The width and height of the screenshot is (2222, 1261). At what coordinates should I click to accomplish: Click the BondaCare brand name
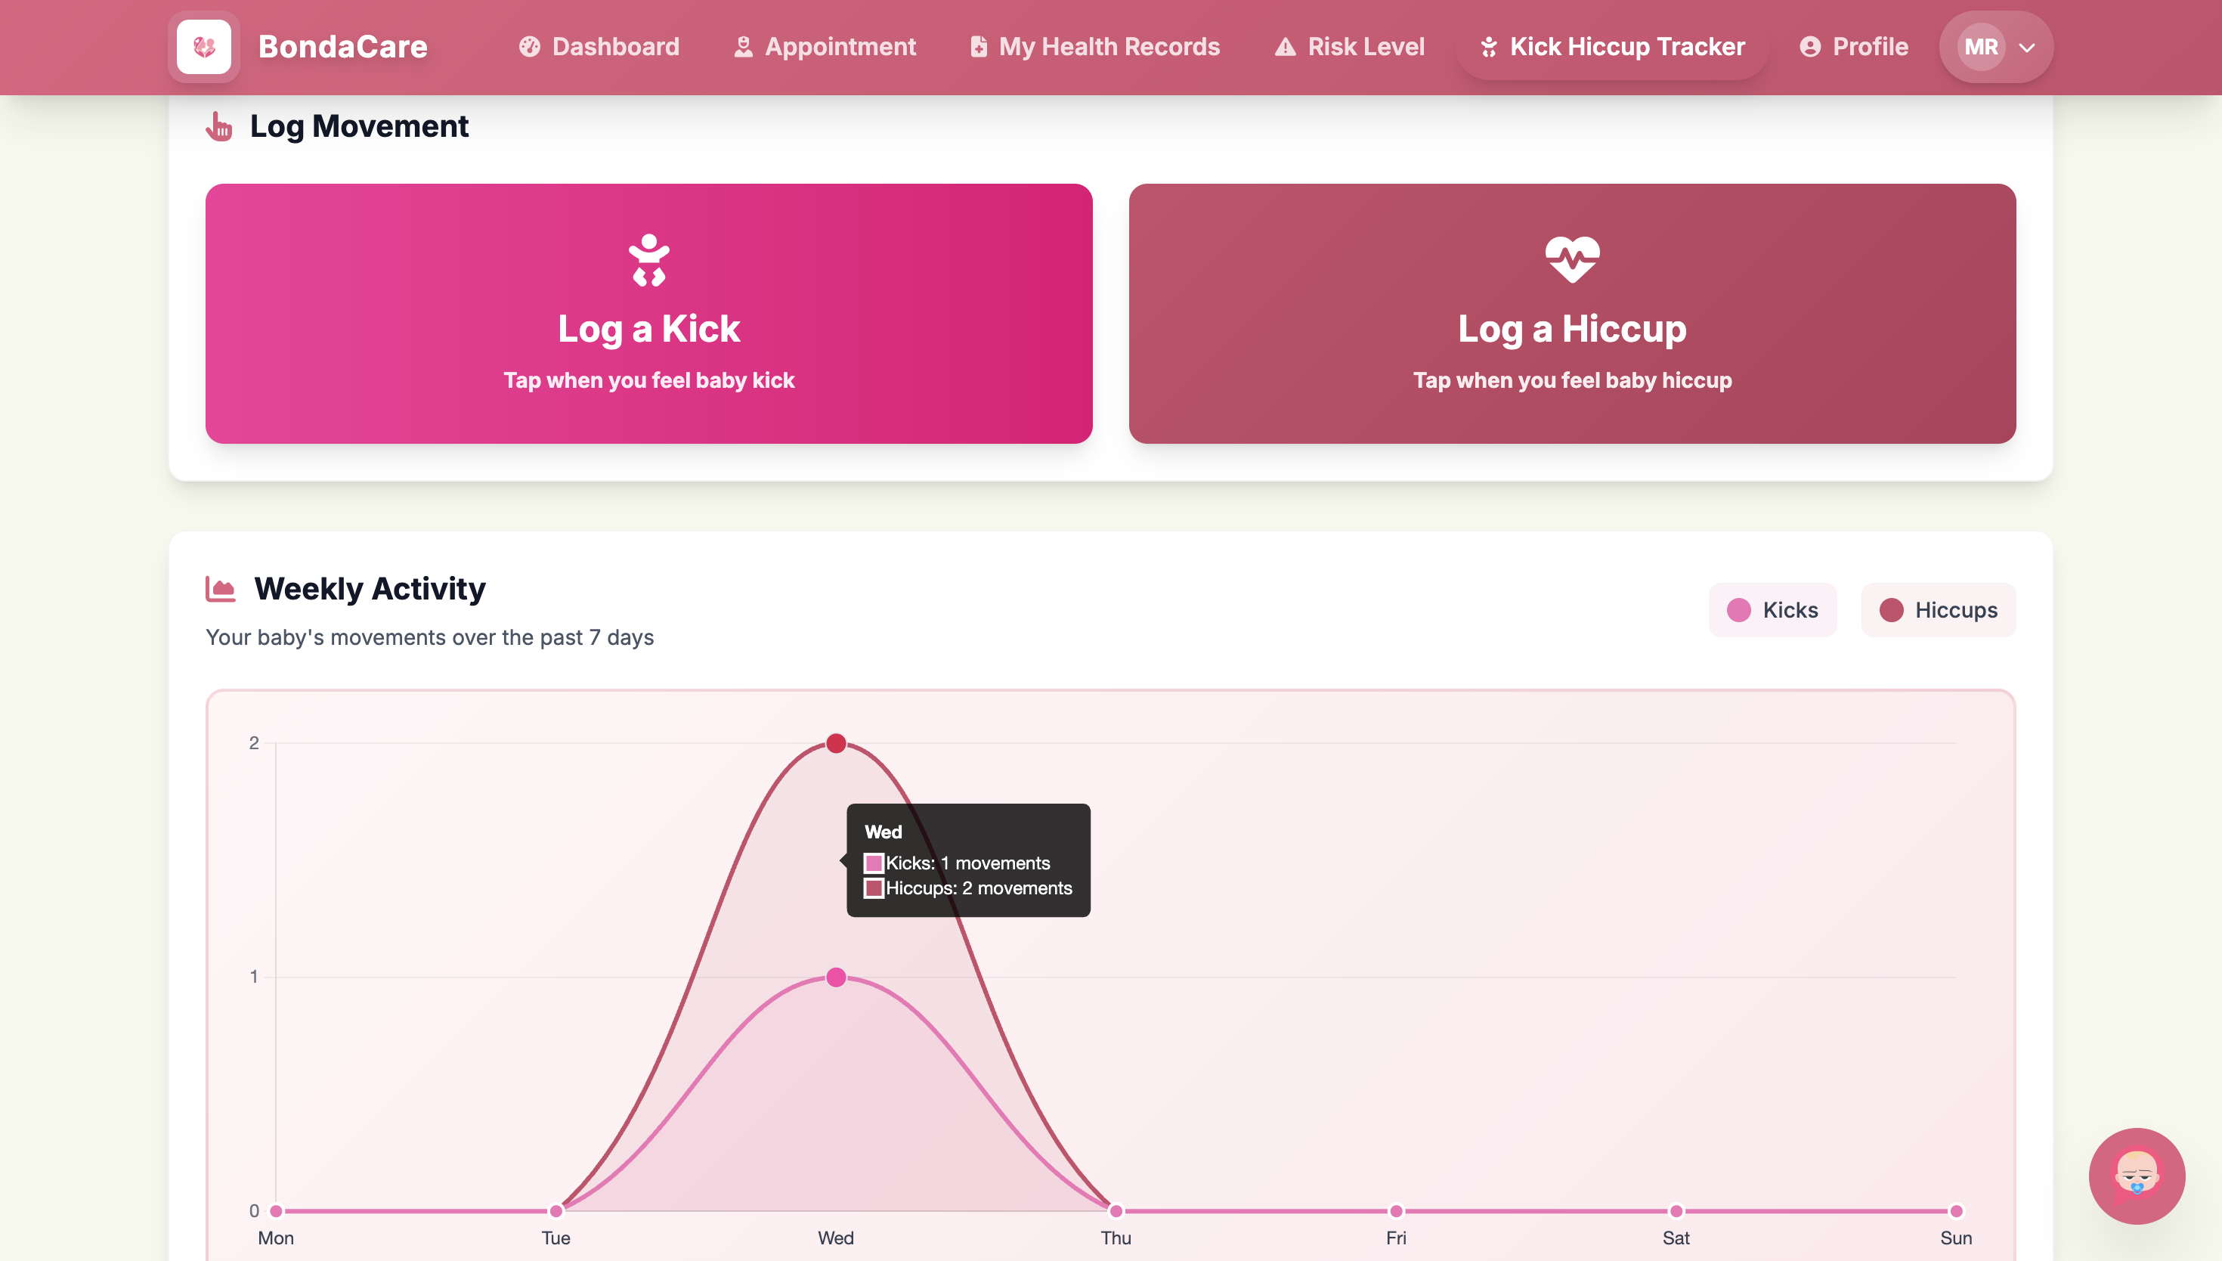[x=343, y=47]
